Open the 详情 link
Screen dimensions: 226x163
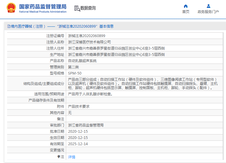coord(71,157)
